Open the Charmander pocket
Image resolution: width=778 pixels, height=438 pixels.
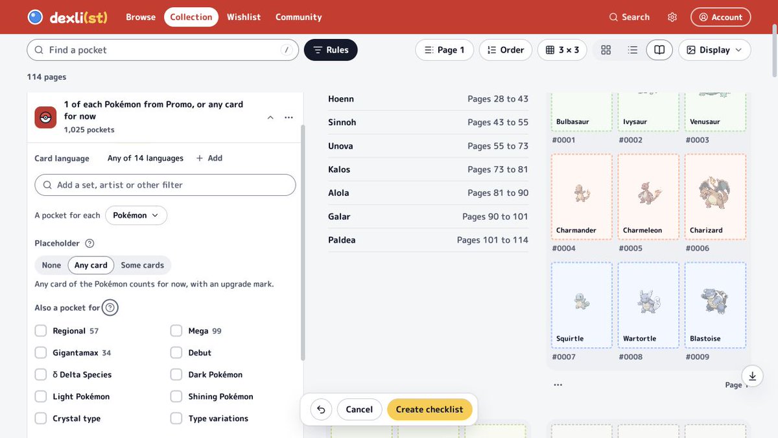(582, 197)
